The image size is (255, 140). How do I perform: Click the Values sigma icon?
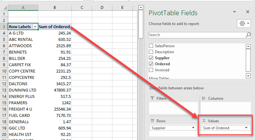[204, 121]
